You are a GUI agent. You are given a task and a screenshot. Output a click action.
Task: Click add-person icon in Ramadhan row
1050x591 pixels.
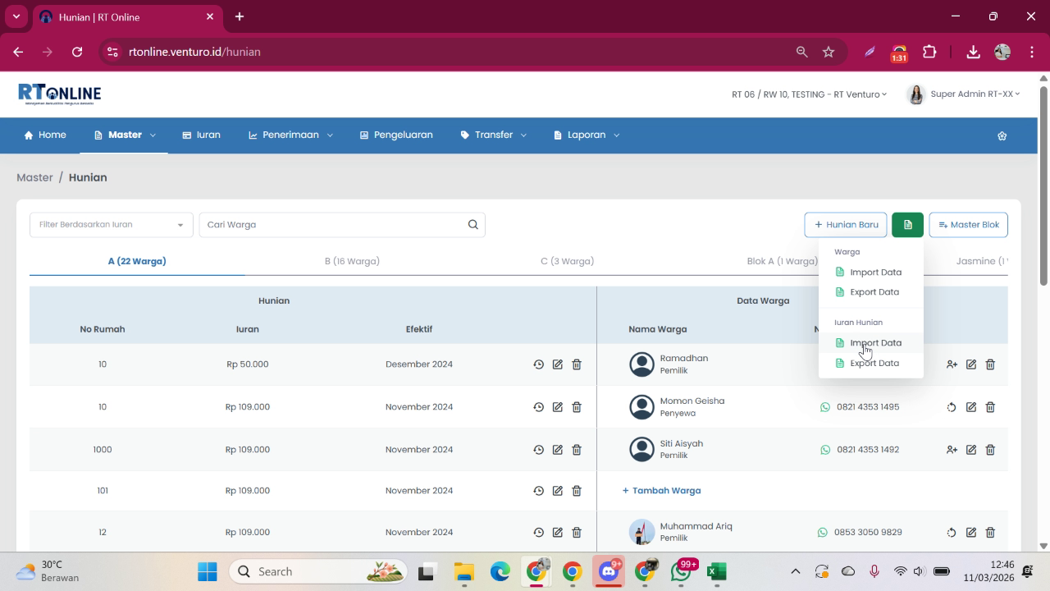952,364
